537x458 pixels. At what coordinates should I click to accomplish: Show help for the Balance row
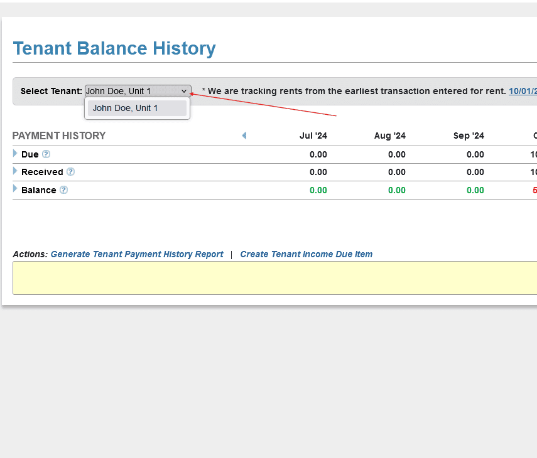(63, 190)
